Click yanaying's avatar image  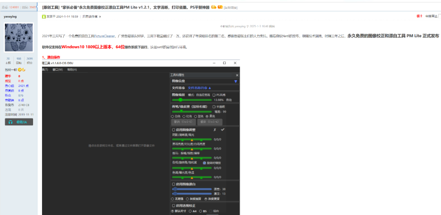(19, 38)
